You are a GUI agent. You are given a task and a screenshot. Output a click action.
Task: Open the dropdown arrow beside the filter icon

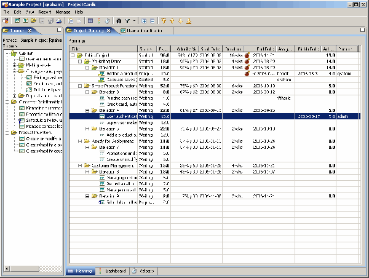[x=133, y=20]
